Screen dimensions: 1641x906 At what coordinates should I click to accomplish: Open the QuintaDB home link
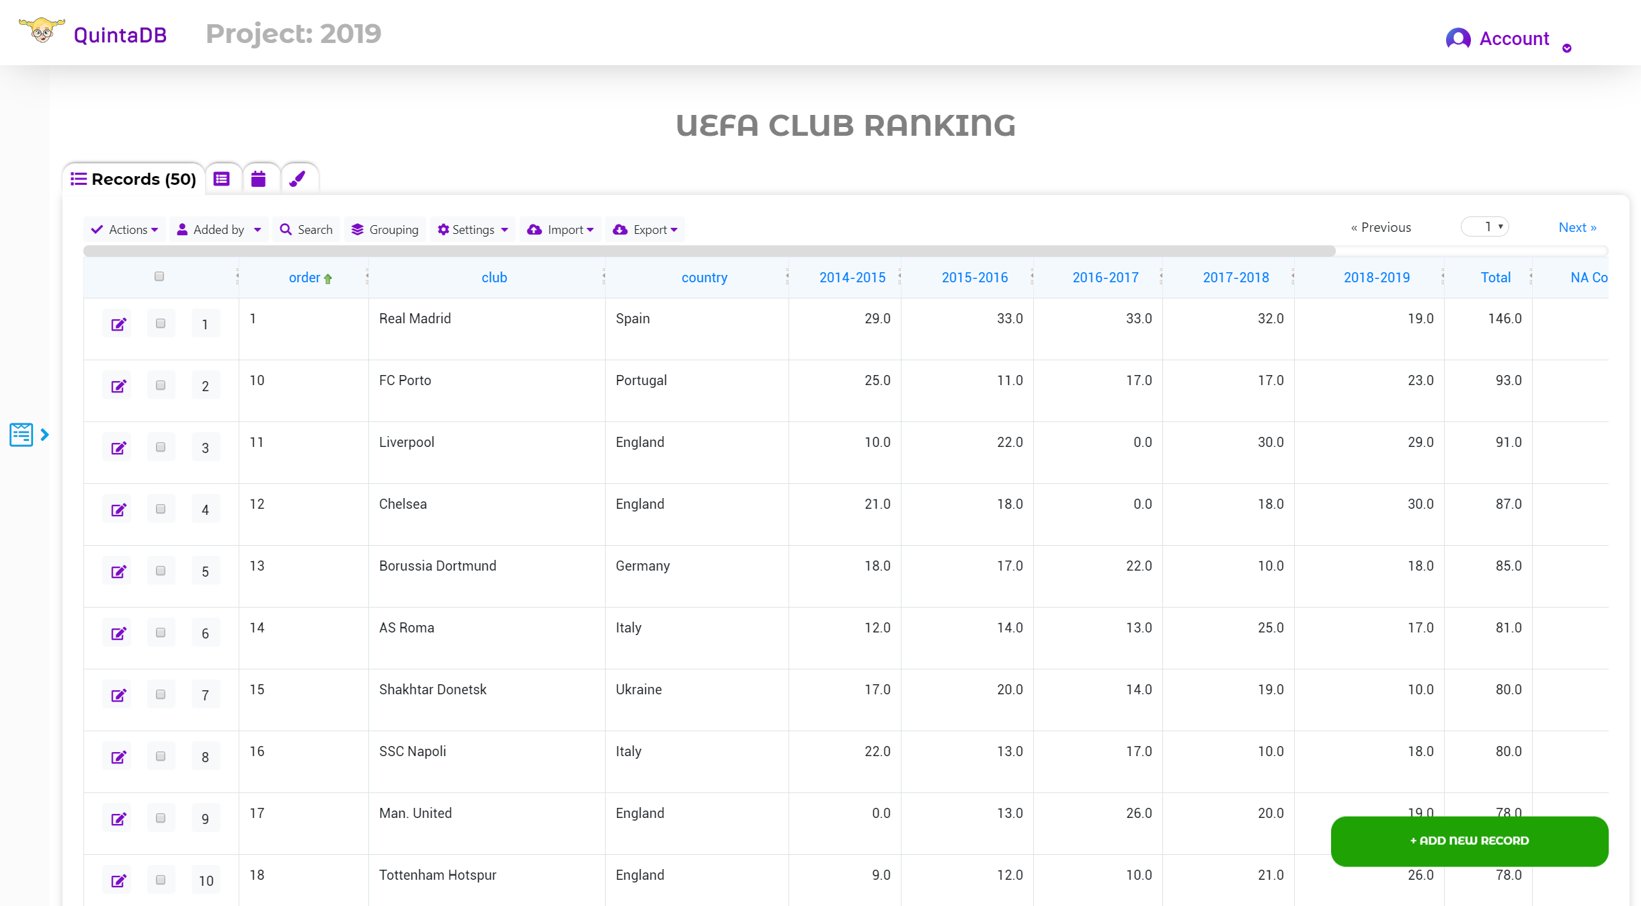pyautogui.click(x=120, y=35)
